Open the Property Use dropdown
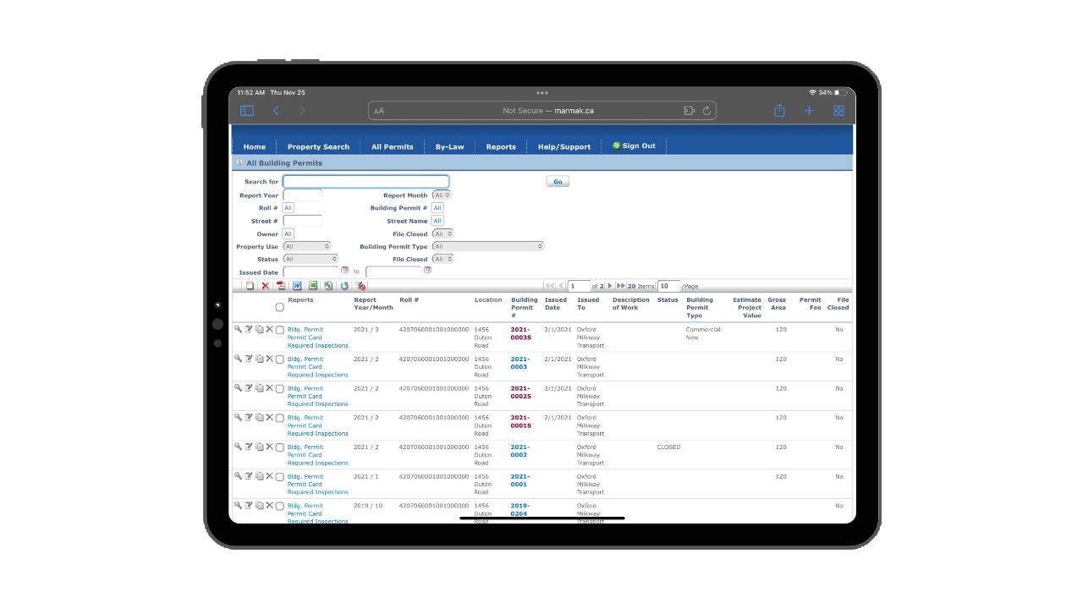The width and height of the screenshot is (1083, 609). point(306,246)
